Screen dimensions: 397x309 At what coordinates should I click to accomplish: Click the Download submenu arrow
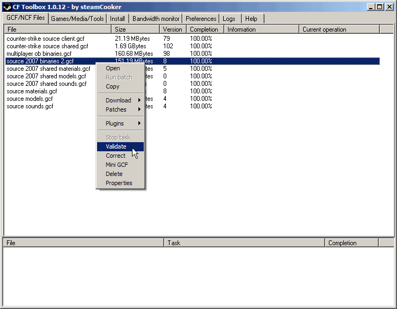(139, 100)
